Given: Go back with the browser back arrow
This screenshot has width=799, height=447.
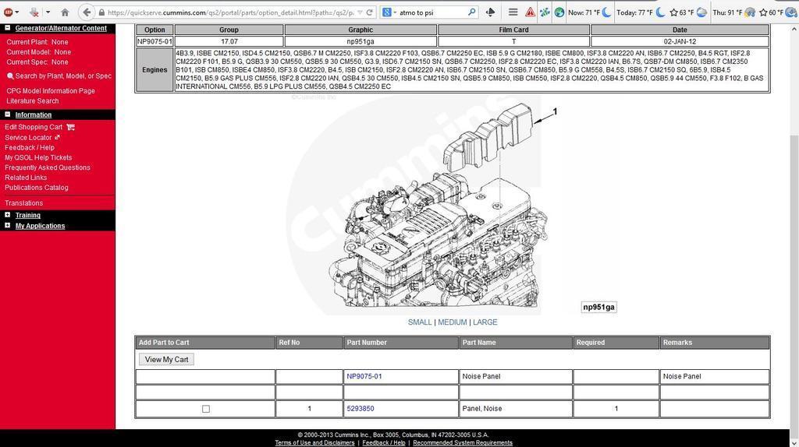Looking at the screenshot, I should [87, 12].
